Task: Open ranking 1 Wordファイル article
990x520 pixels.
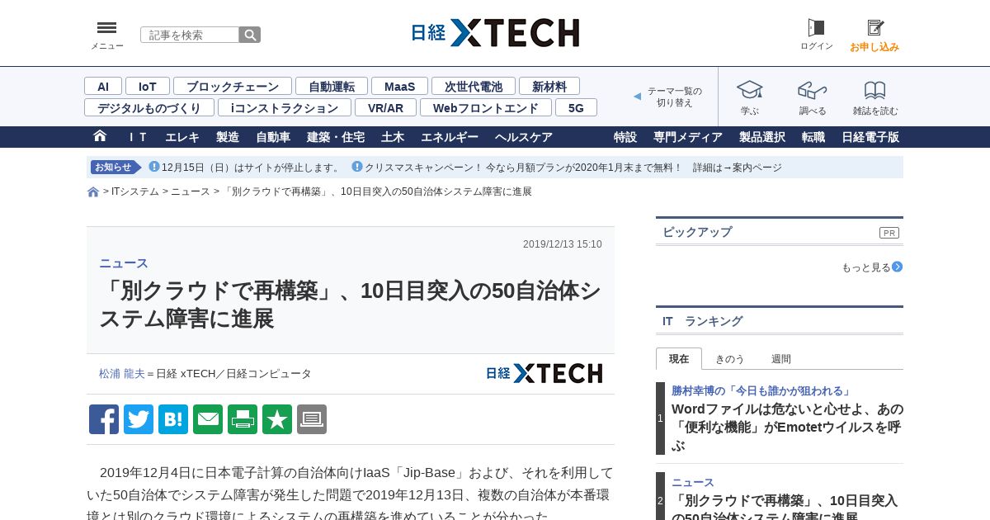Action: coord(787,427)
